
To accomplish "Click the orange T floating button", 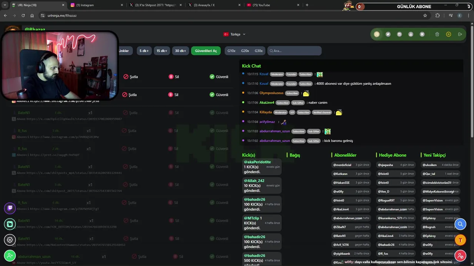I will (x=460, y=240).
